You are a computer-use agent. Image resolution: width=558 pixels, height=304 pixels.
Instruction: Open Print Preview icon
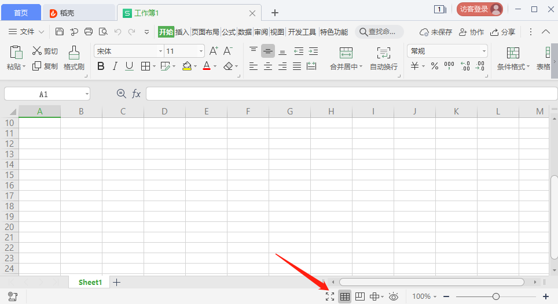coord(103,32)
